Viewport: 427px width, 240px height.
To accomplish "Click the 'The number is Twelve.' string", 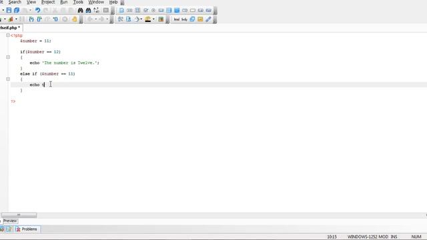I will (x=69, y=63).
